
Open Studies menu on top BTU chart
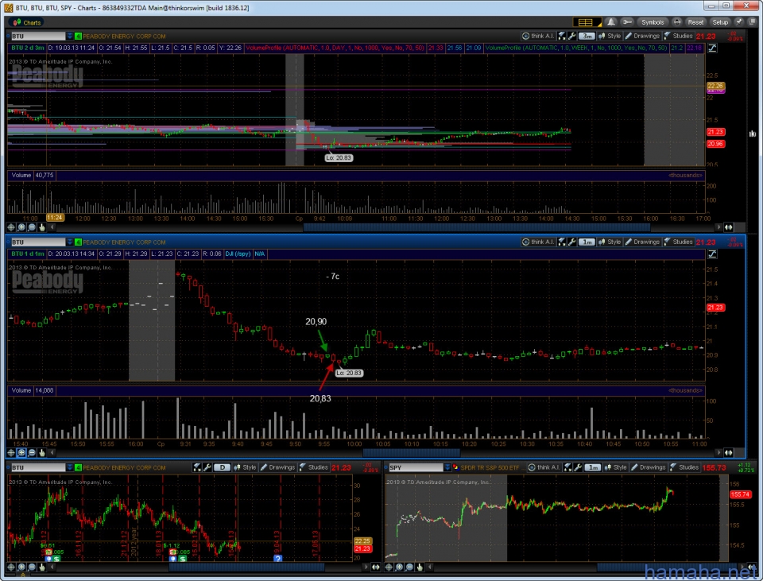pos(678,36)
